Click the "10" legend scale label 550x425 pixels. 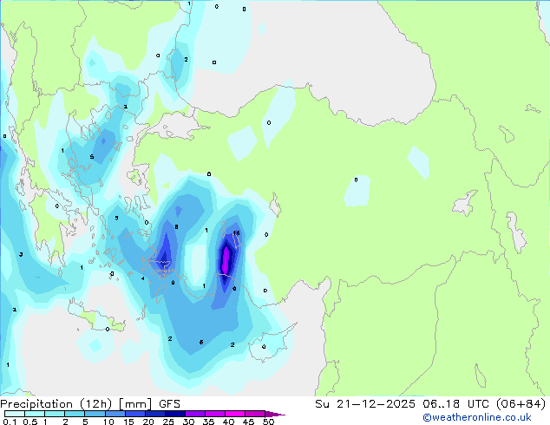point(108,422)
